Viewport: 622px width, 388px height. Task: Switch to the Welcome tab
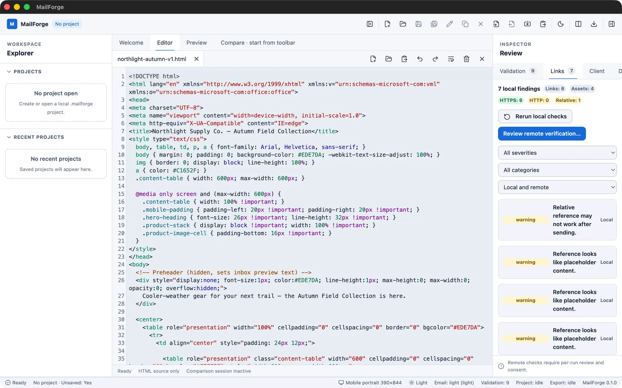(x=131, y=43)
